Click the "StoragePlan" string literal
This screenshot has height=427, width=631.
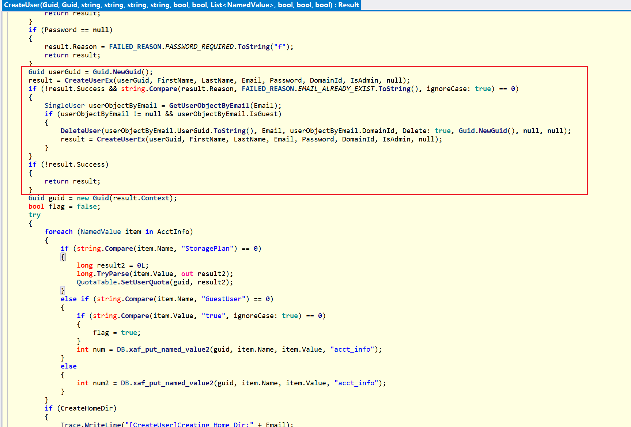coord(207,249)
